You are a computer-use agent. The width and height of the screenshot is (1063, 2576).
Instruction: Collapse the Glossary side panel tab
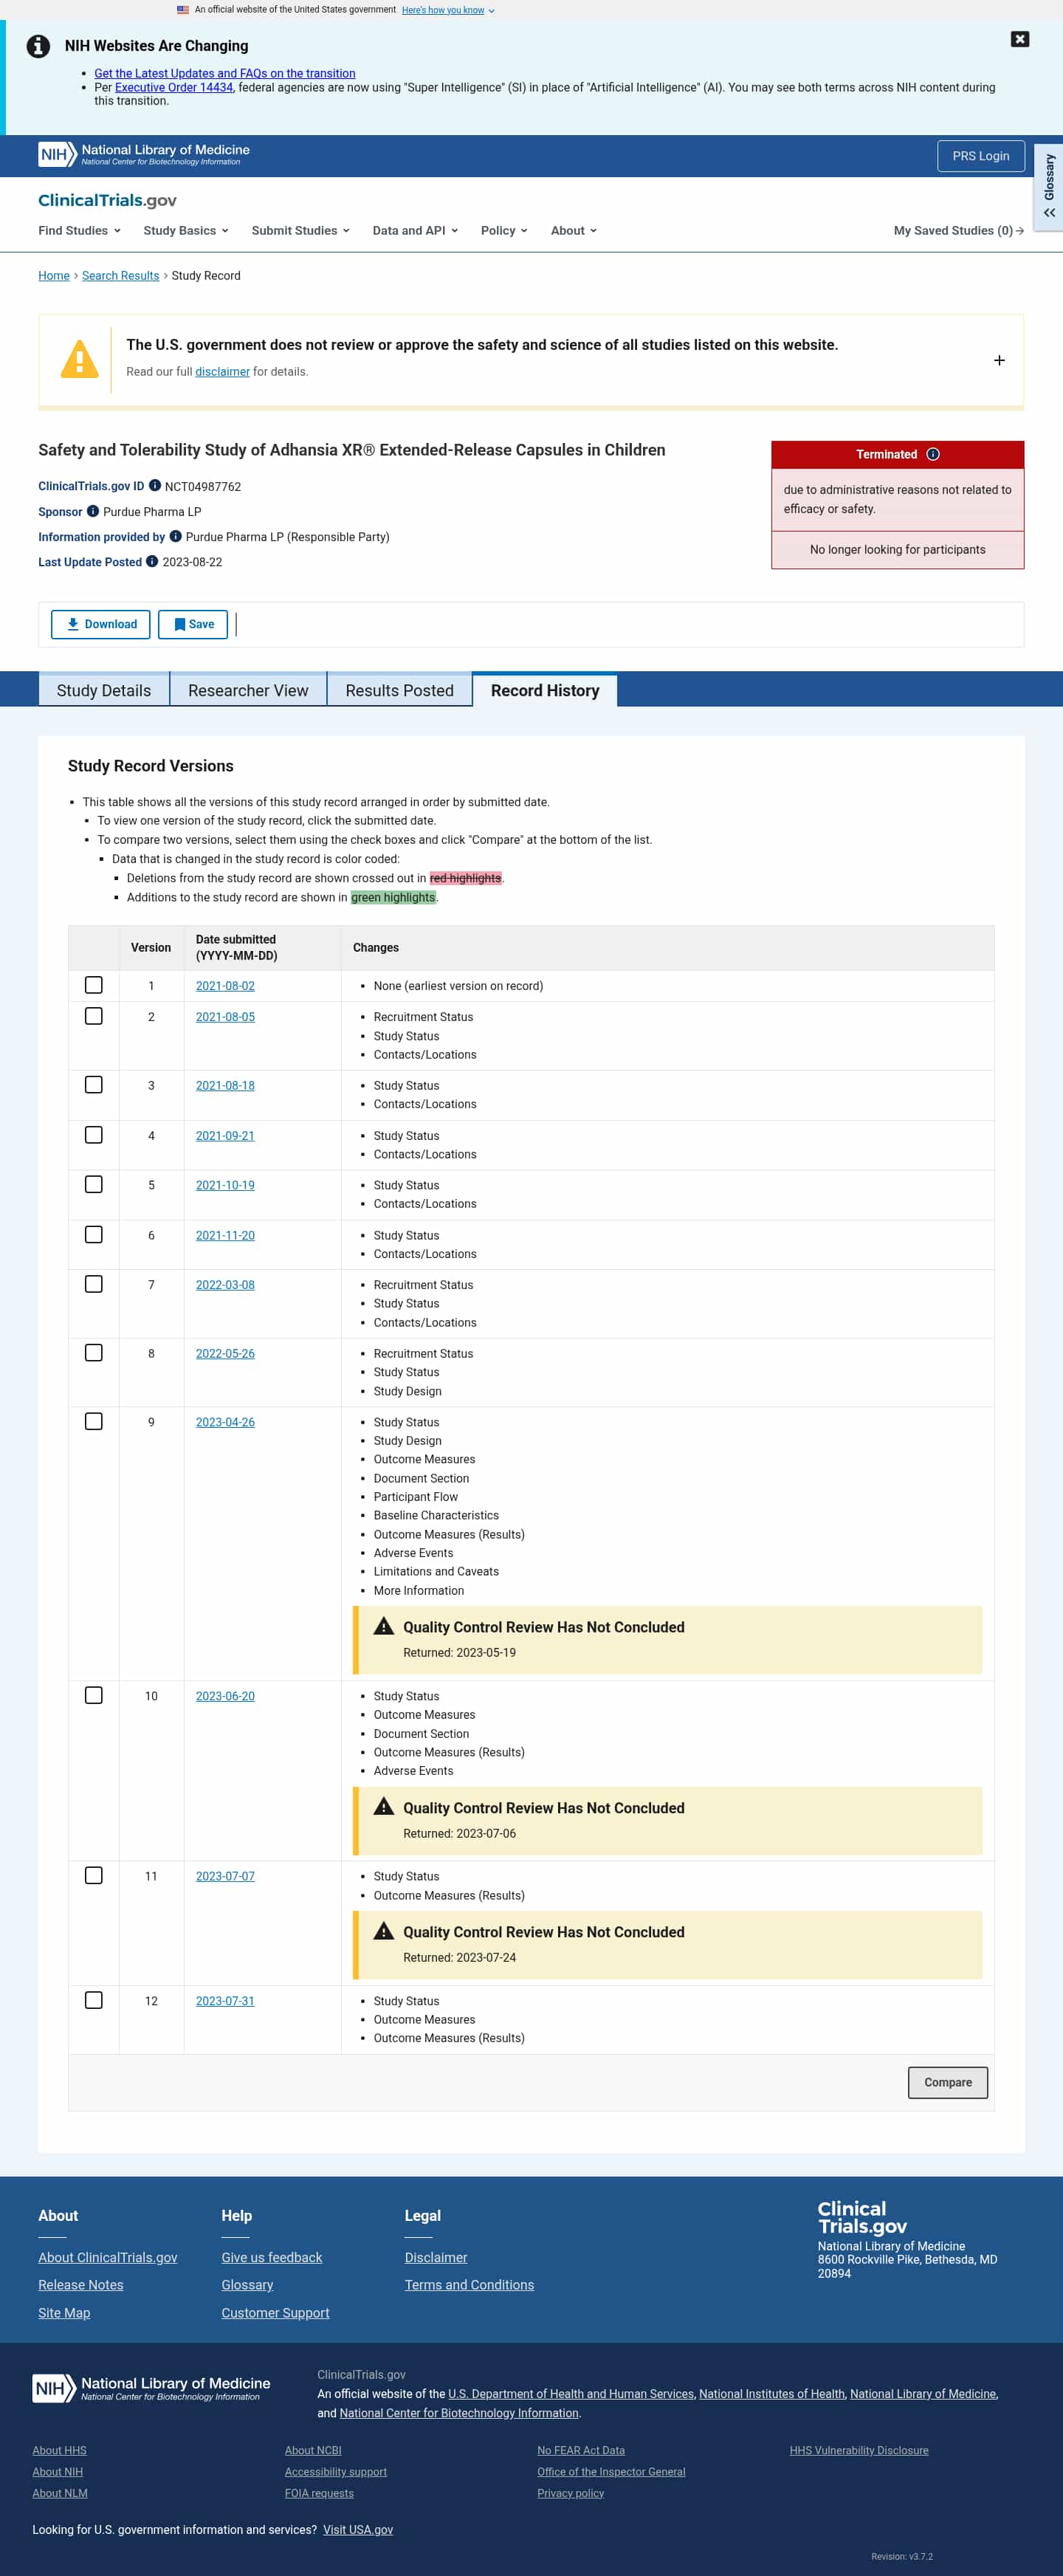[1049, 187]
